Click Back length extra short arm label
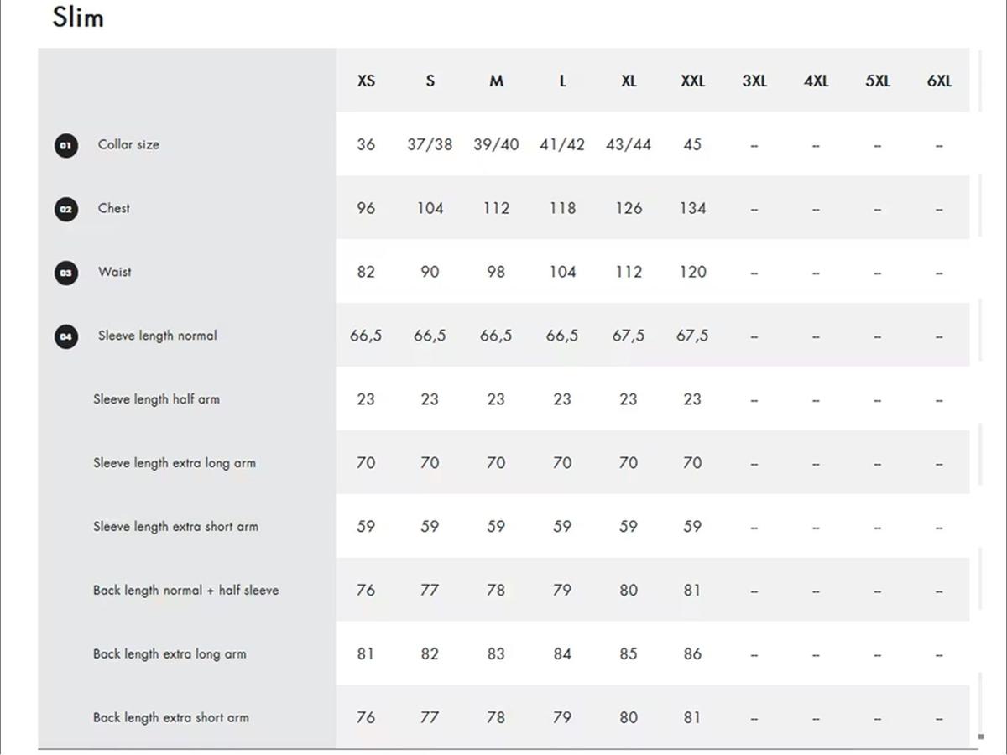Viewport: 1007px width, 755px height. (x=171, y=718)
